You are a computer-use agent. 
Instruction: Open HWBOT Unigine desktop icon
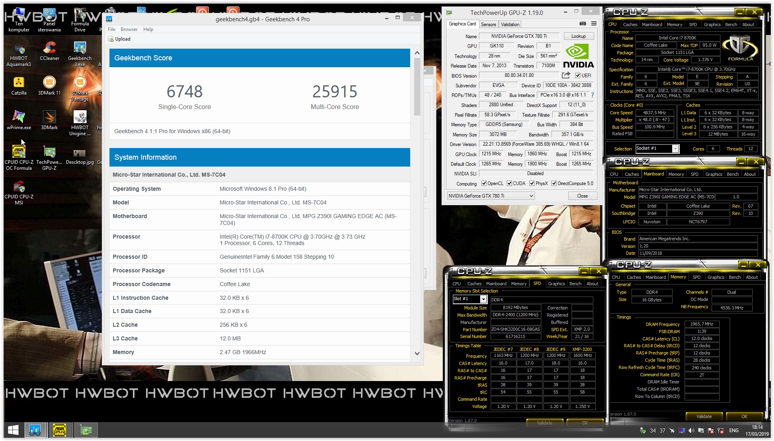tap(80, 123)
